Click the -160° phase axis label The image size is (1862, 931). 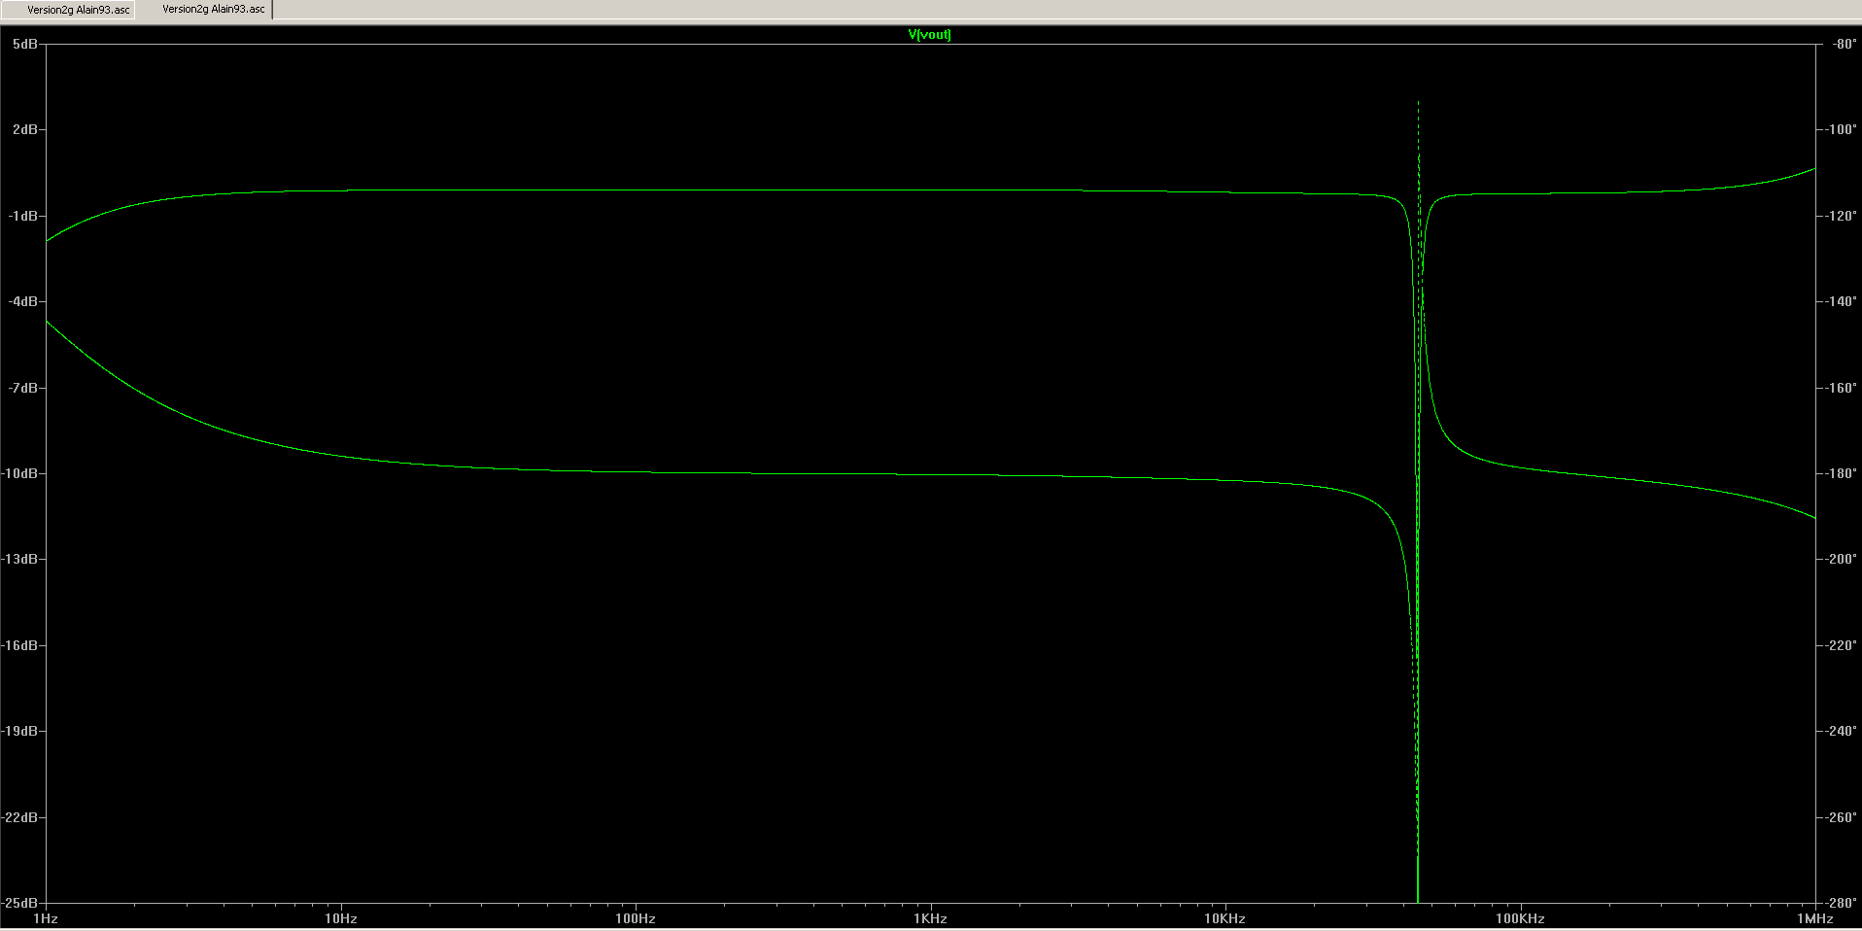(1841, 388)
